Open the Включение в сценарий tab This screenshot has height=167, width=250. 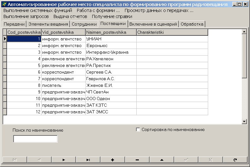click(153, 24)
